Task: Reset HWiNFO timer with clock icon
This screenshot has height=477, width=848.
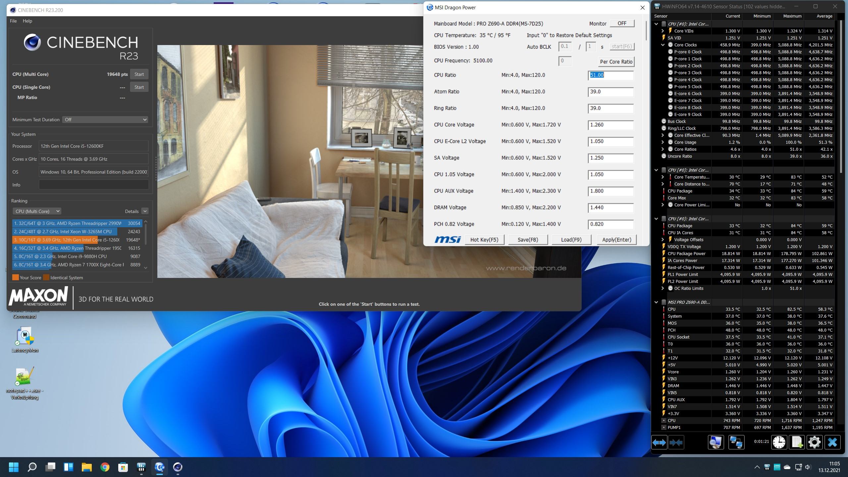Action: click(779, 443)
